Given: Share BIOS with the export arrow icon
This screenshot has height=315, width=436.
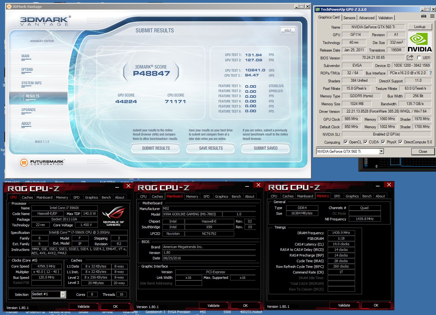Looking at the screenshot, I should click(410, 58).
